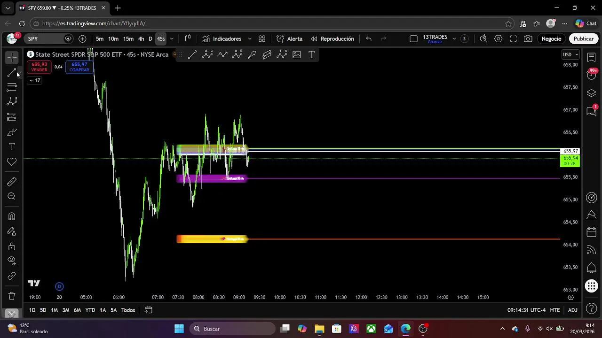Open the USD currency dropdown
The width and height of the screenshot is (602, 338).
[x=570, y=54]
